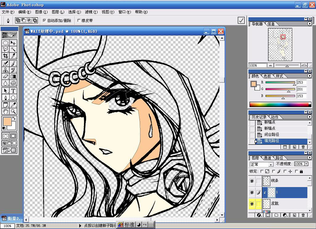
Task: Switch to 通道 (Channels) tab
Action: (267, 158)
